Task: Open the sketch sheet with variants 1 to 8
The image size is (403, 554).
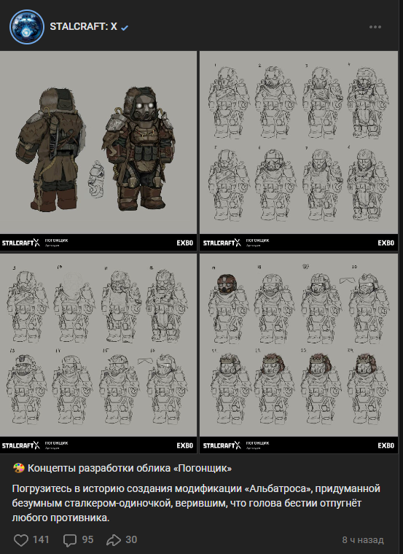Action: pyautogui.click(x=299, y=151)
